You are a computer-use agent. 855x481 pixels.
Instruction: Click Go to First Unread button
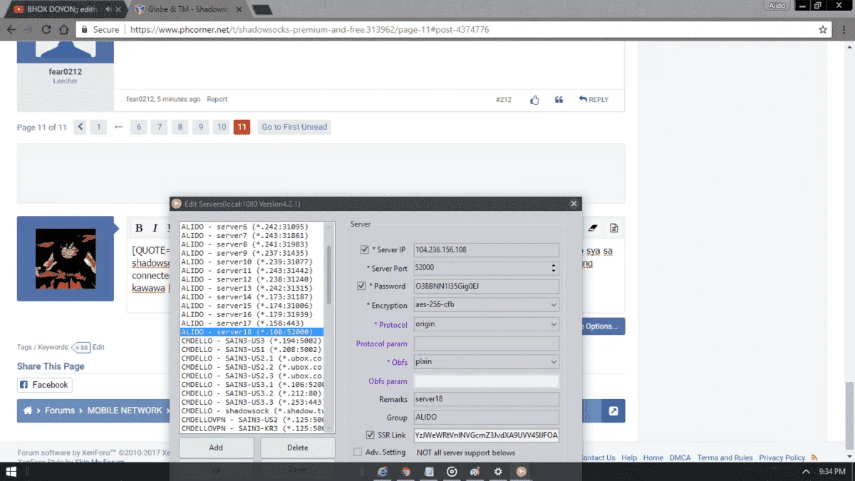[294, 127]
